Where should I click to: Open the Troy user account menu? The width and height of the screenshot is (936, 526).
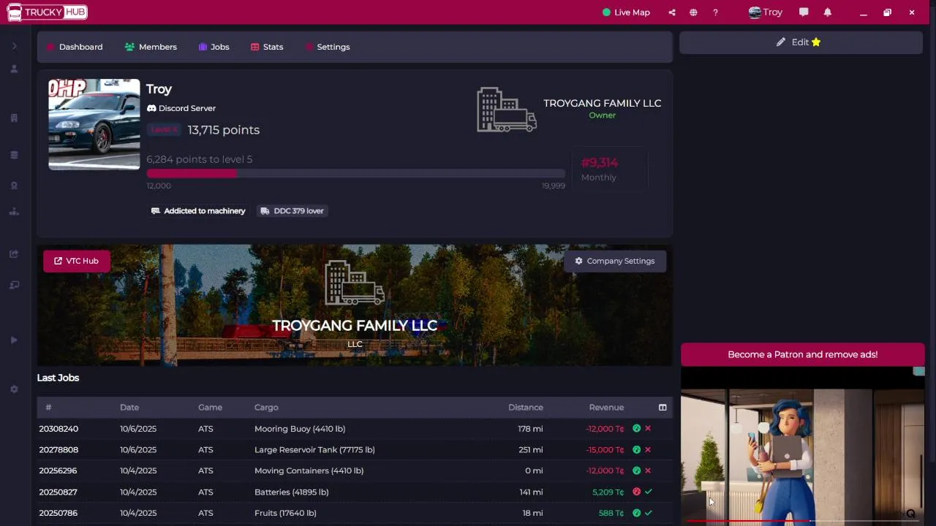(x=766, y=12)
